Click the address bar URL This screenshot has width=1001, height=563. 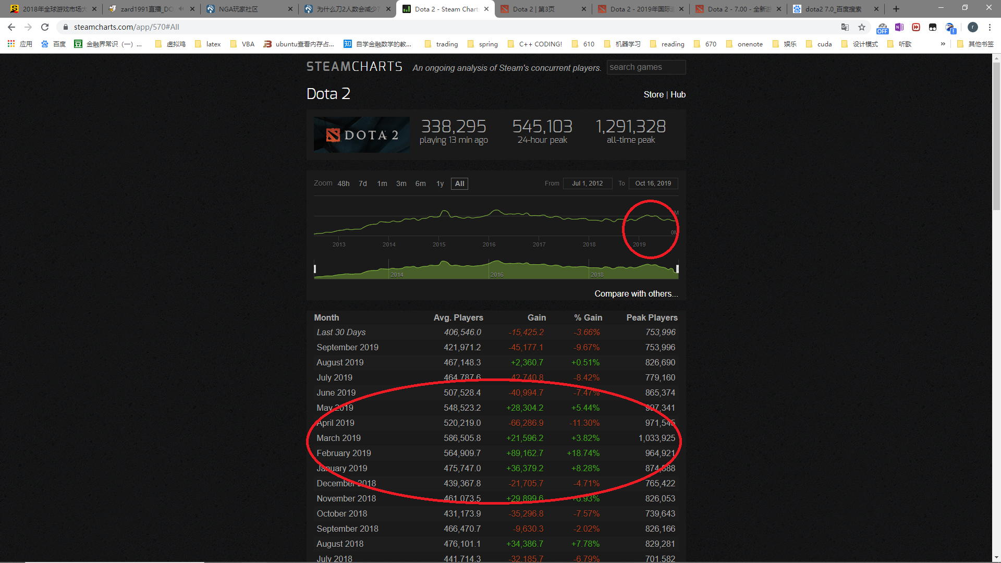pos(127,27)
